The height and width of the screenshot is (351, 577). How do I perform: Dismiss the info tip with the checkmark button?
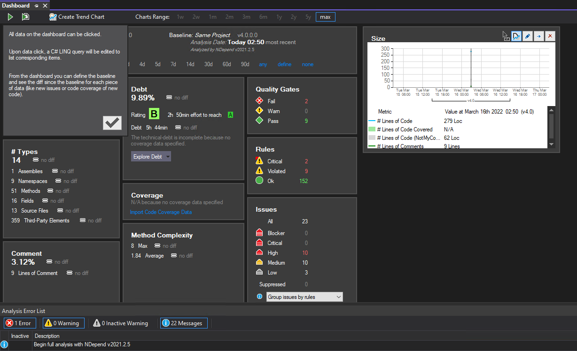[x=112, y=123]
